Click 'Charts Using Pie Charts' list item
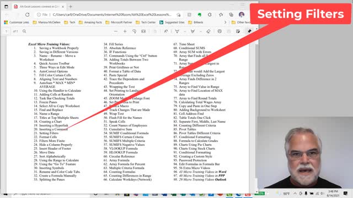Screen dimensions: 353x198 [x=195, y=145]
